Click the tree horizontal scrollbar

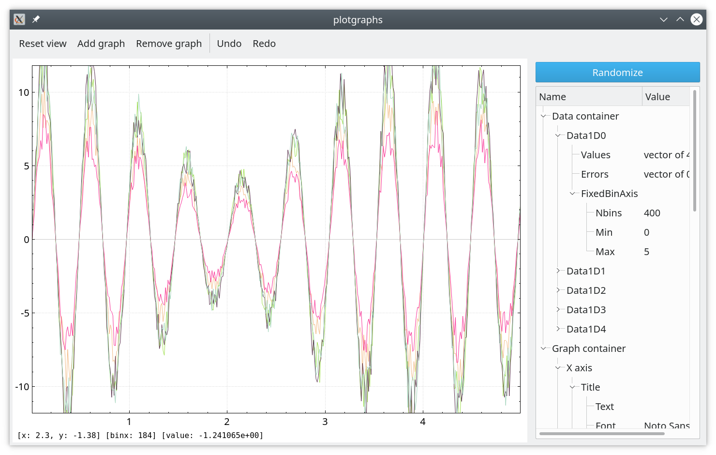click(x=602, y=434)
